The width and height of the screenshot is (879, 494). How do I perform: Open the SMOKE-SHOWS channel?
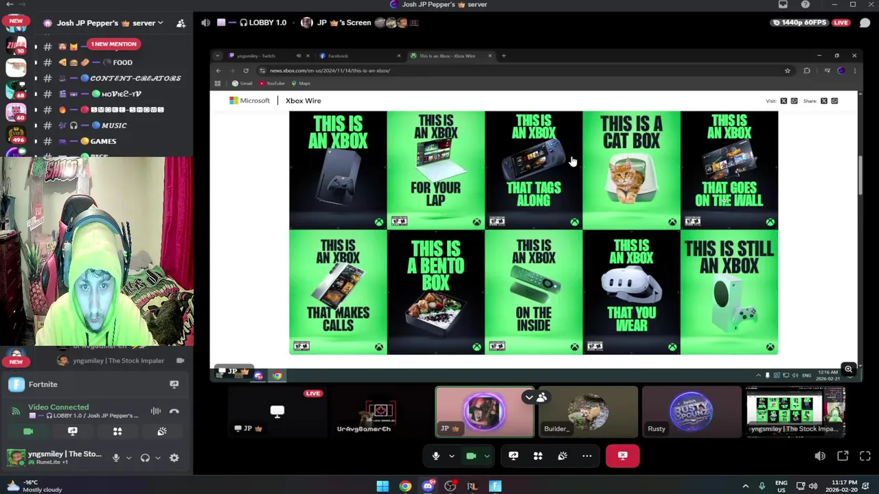coord(113,110)
